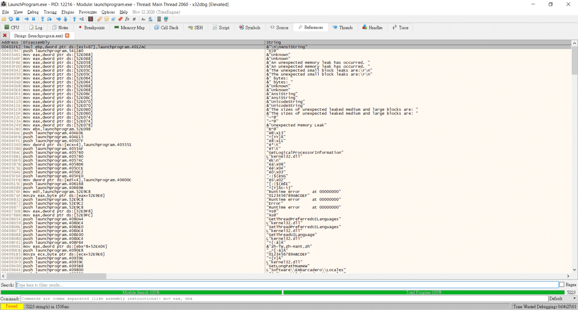Enable the Regex checkbox
The image size is (578, 310).
pos(562,285)
